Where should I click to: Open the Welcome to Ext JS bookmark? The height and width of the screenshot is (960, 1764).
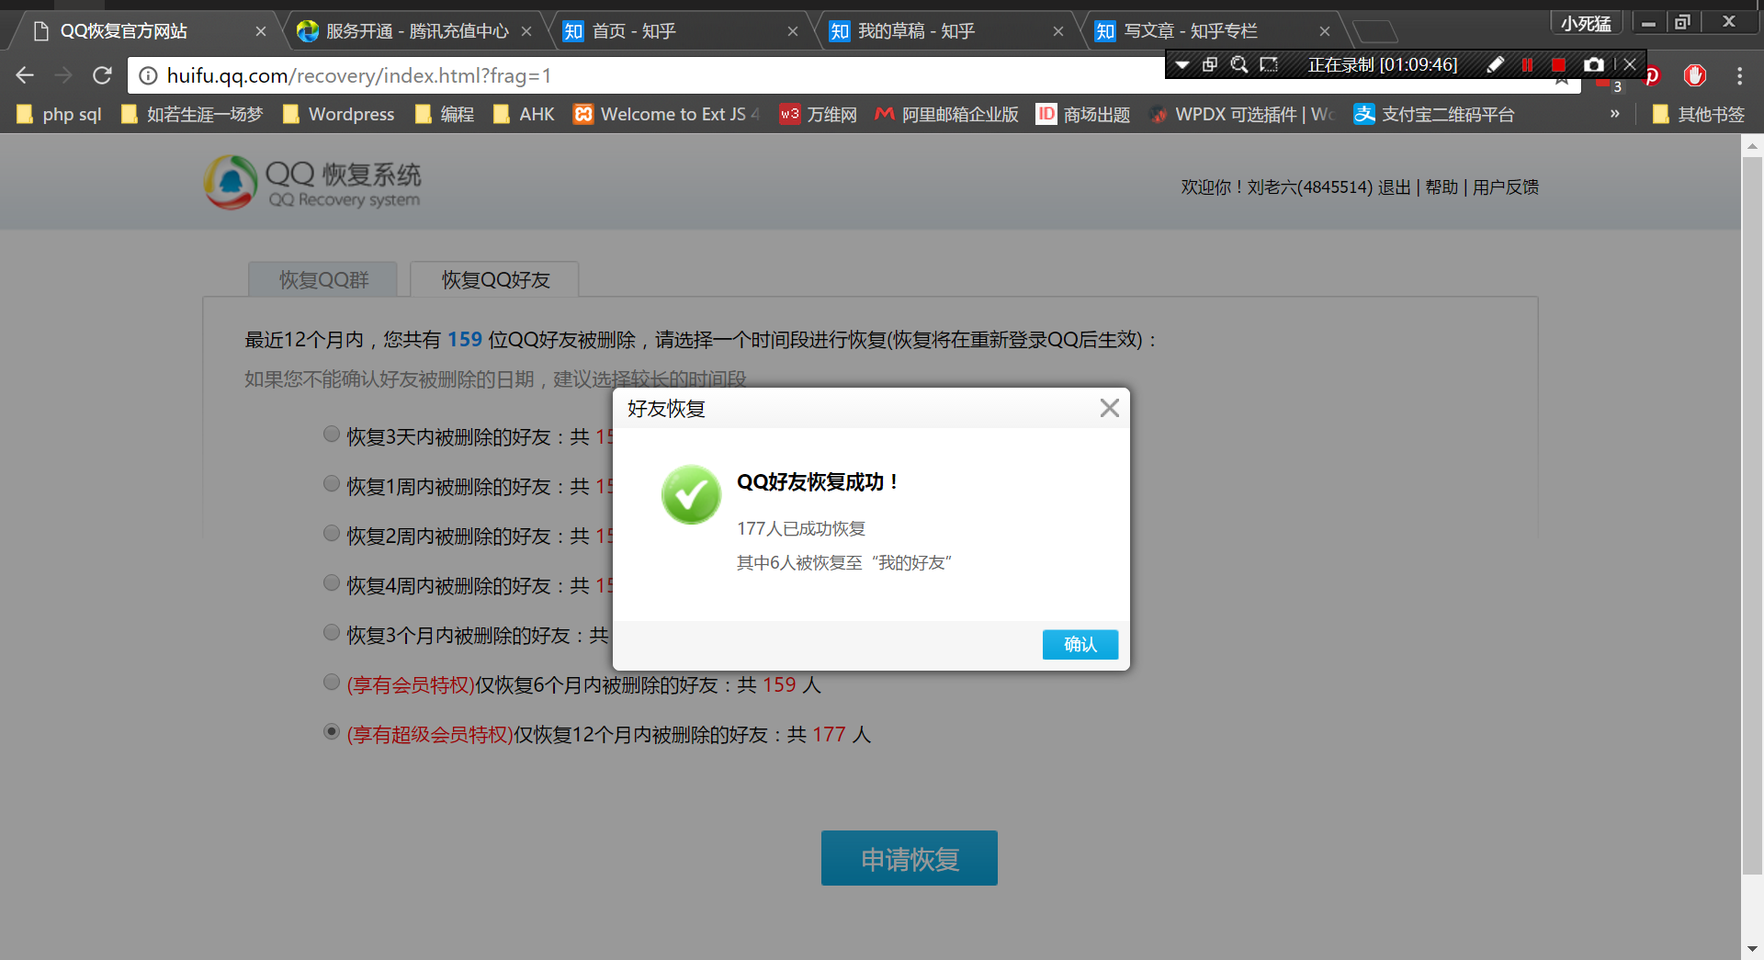click(667, 114)
